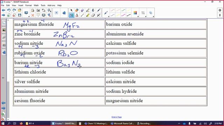Open the Help menu

click(59, 6)
